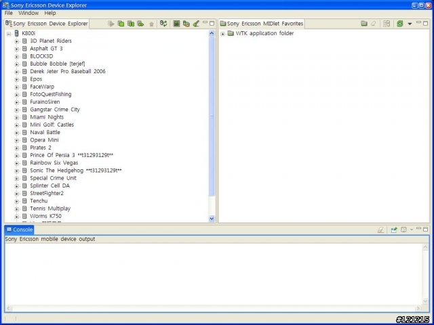Click the WTK application folder icon
This screenshot has width=434, height=325.
pos(231,33)
